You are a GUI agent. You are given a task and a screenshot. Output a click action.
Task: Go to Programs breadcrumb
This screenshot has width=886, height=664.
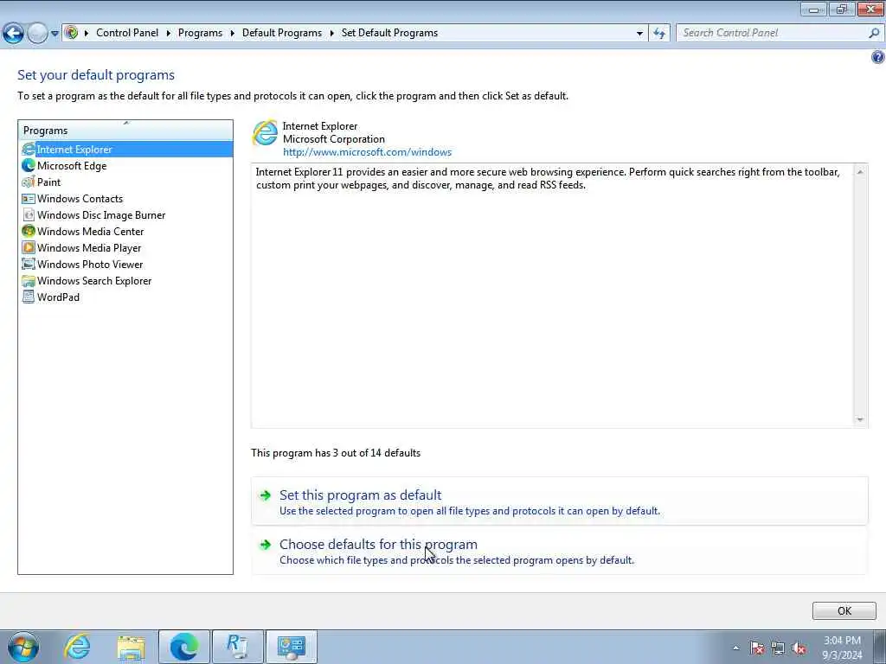point(200,33)
